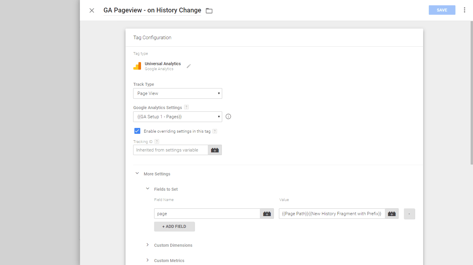This screenshot has width=473, height=265.
Task: Click the info icon next to GA Setup variable
Action: point(228,116)
